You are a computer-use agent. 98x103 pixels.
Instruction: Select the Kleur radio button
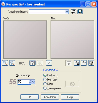45,84
